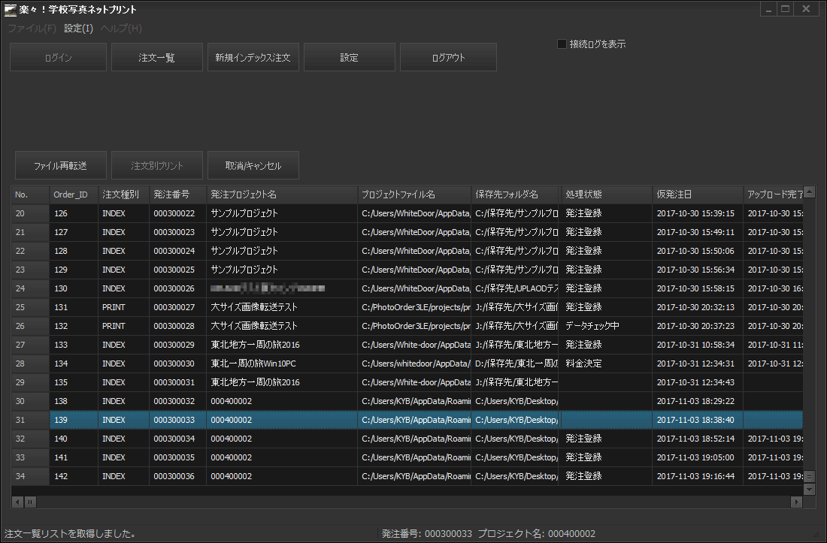This screenshot has width=827, height=543.
Task: Sort by the 発注番号 column header
Action: click(x=177, y=195)
